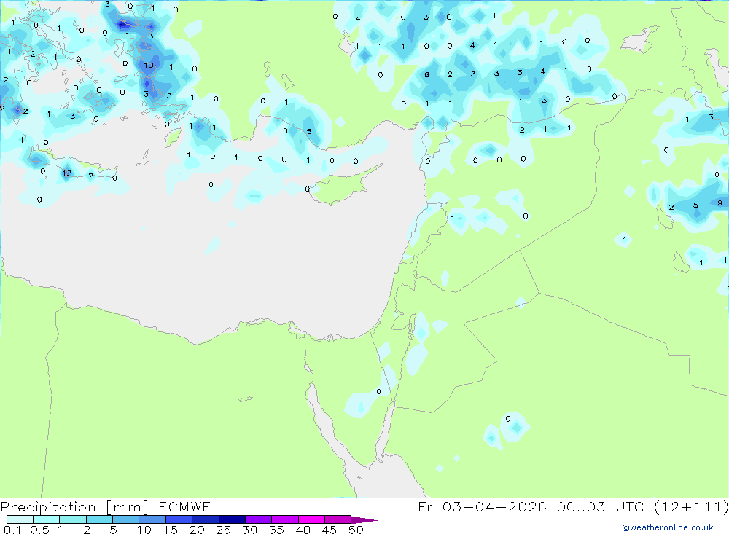
Task: Click the legend label '0.1'
Action: (12, 530)
